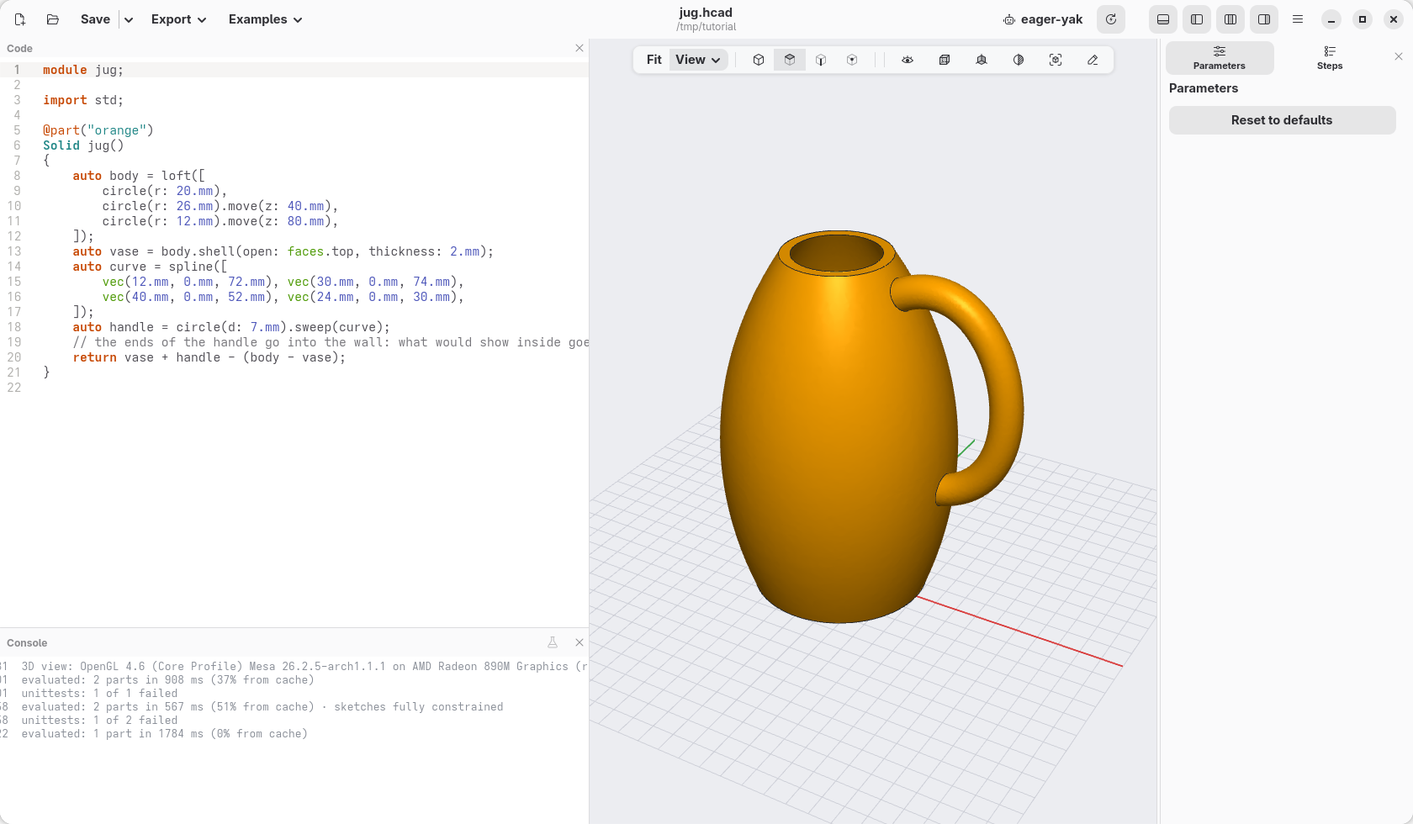Open the hamburger main menu

click(1298, 19)
